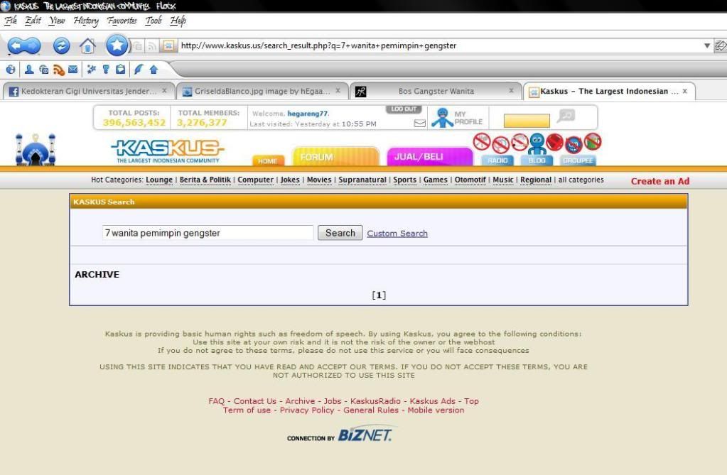
Task: Go to the Kaskus HOME tab
Action: tap(267, 160)
